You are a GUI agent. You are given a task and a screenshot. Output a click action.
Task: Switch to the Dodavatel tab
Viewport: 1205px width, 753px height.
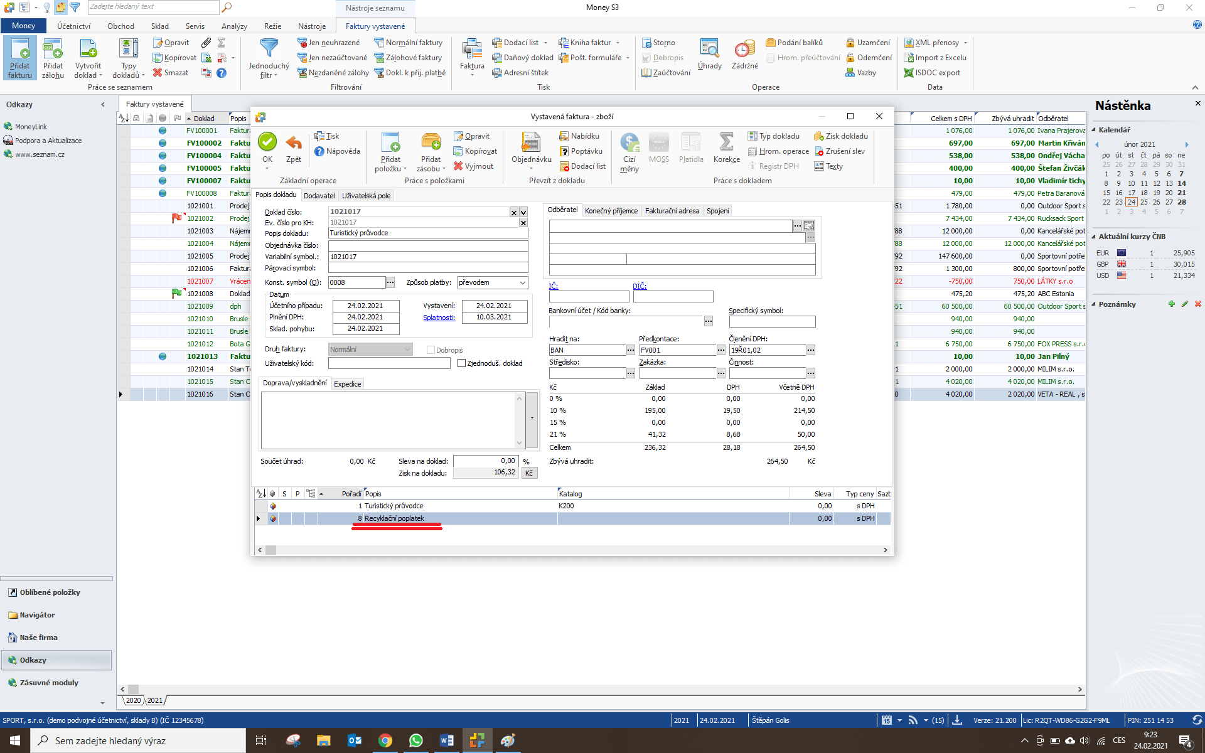319,196
